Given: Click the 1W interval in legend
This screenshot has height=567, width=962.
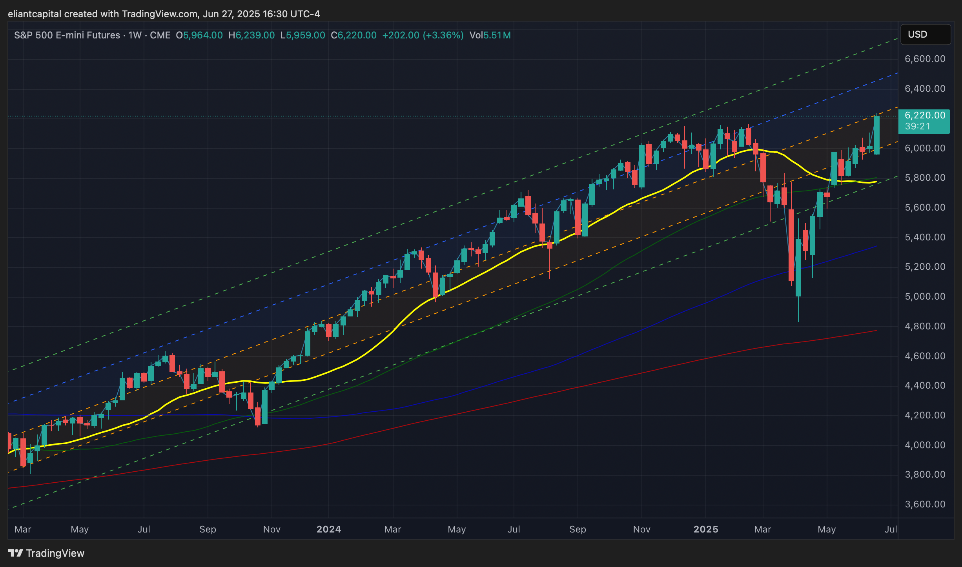Looking at the screenshot, I should 135,35.
